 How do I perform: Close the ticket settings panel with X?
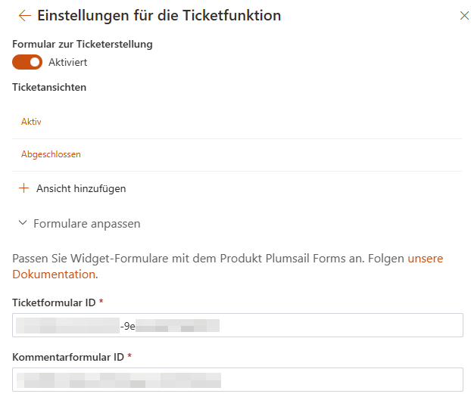(x=464, y=15)
